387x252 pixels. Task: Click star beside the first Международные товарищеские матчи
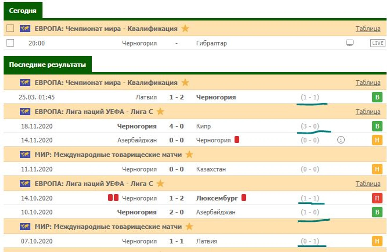tap(189, 155)
